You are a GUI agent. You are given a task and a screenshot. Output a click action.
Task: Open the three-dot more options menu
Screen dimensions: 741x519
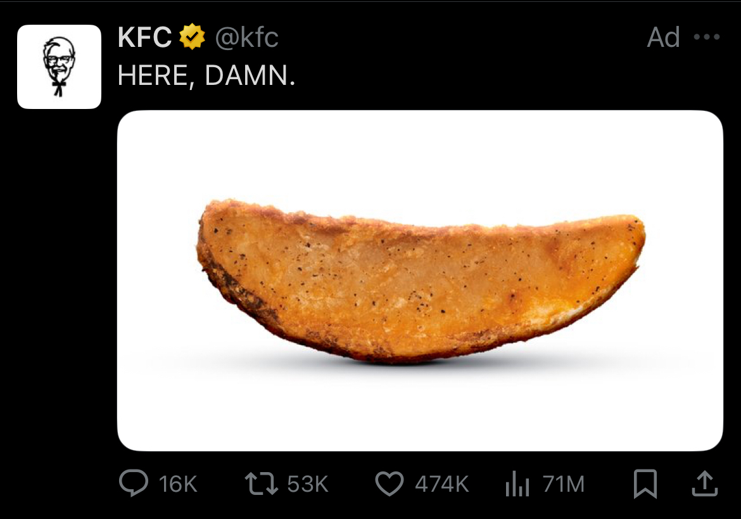point(707,37)
